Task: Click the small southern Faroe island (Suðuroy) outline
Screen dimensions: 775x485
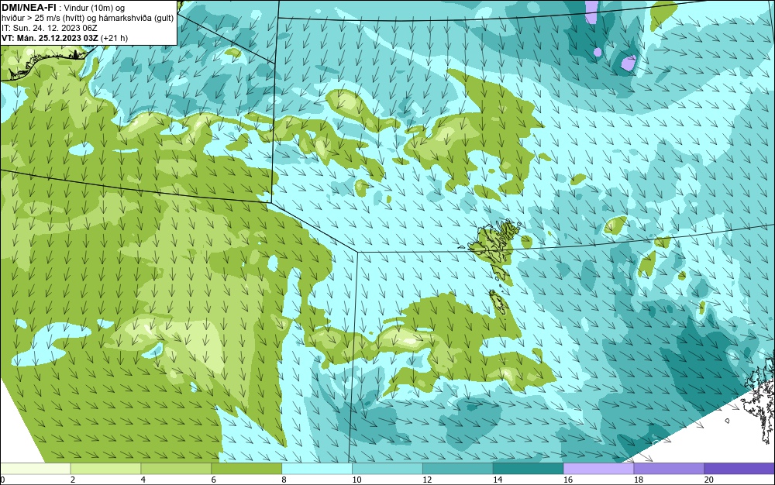Action: pos(498,302)
